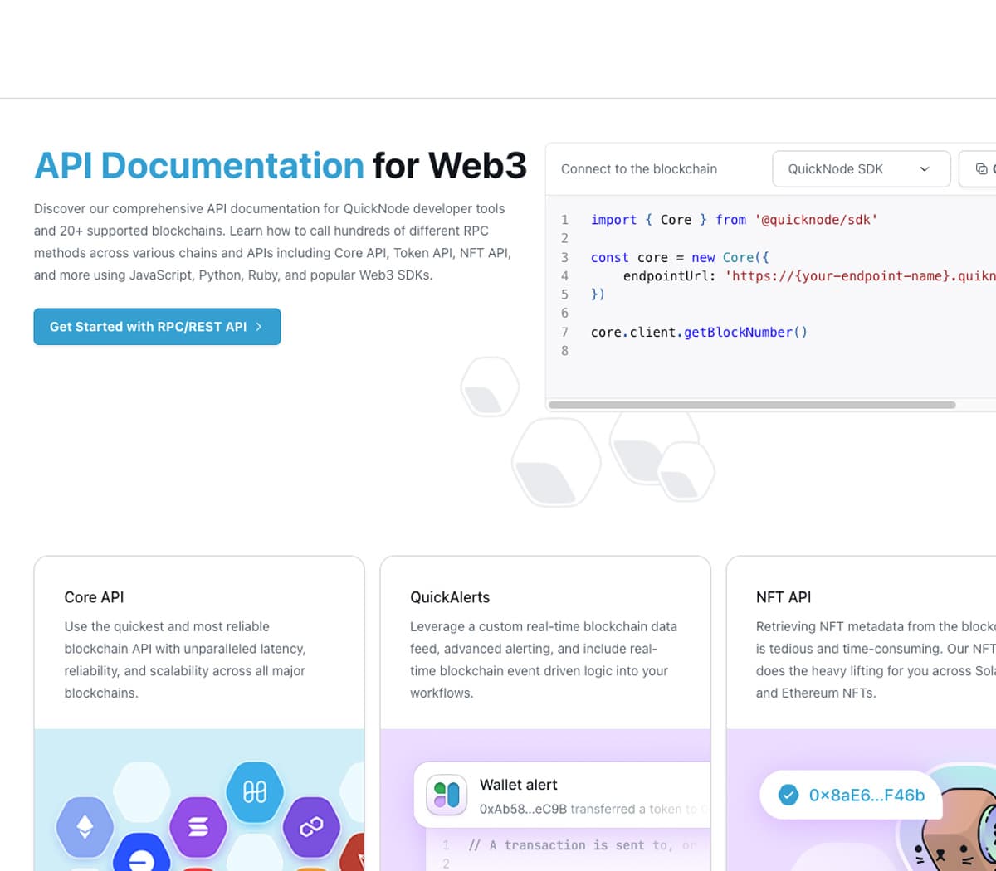Click the Wallet alert notification card
The width and height of the screenshot is (996, 871).
click(x=562, y=795)
